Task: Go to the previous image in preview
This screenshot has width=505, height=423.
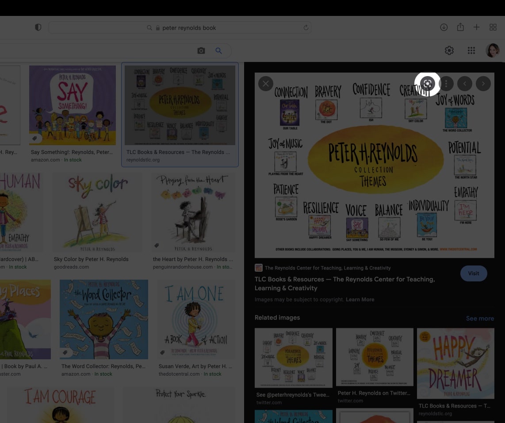Action: 464,84
